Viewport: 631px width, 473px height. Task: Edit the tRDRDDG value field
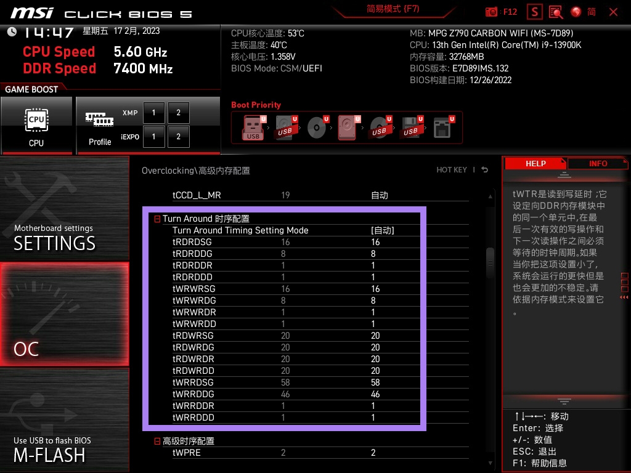tap(373, 254)
